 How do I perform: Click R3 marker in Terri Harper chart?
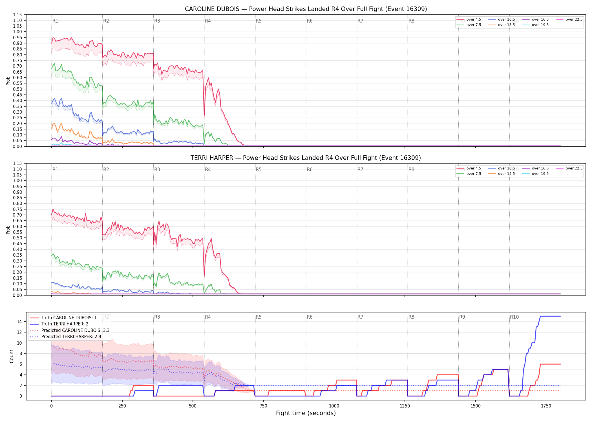point(157,169)
